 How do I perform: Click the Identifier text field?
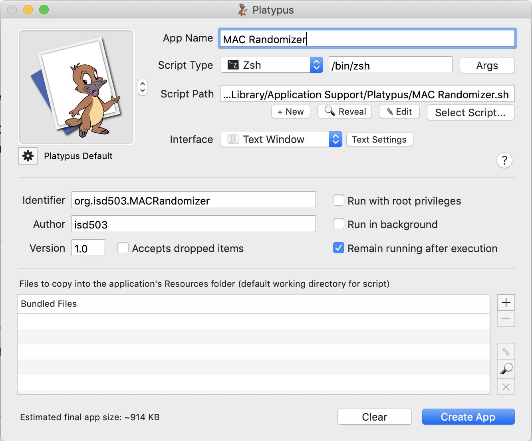click(194, 200)
